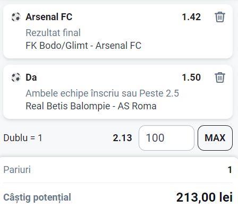Click the 1.42 odds value

[x=191, y=17]
